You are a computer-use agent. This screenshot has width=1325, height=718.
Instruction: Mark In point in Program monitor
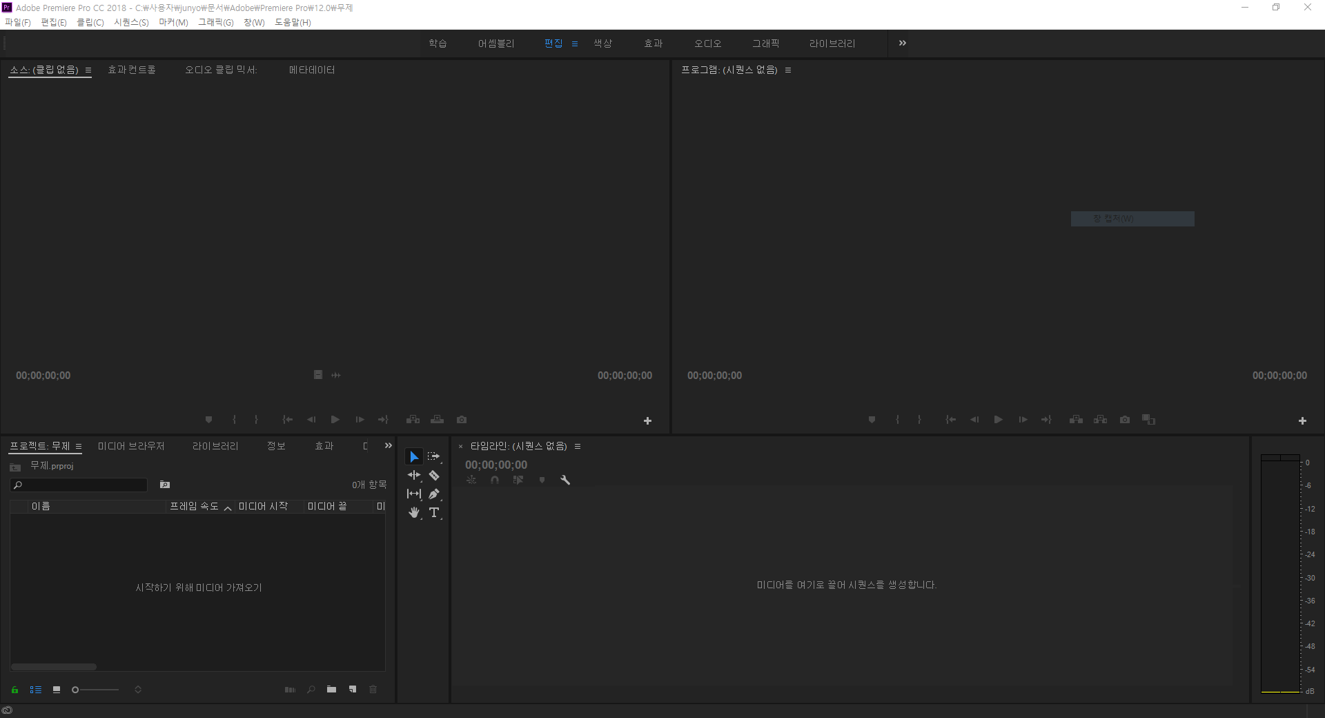tap(897, 420)
